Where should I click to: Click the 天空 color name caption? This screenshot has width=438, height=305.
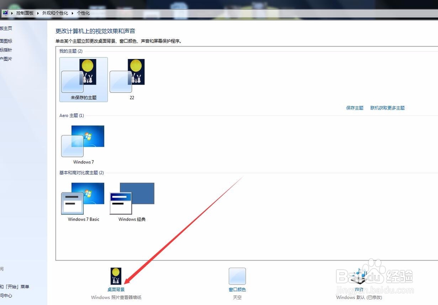(237, 298)
